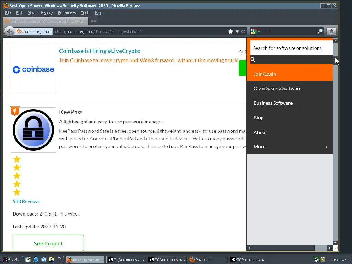352x264 pixels.
Task: Click the orange Join Coinbase ad text
Action: point(148,60)
